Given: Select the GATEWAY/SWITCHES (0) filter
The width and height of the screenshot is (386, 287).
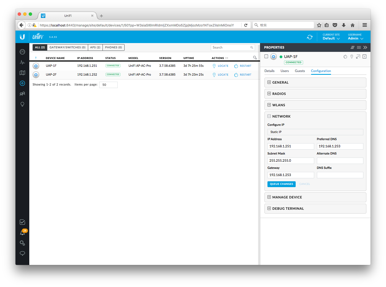Looking at the screenshot, I should (67, 47).
